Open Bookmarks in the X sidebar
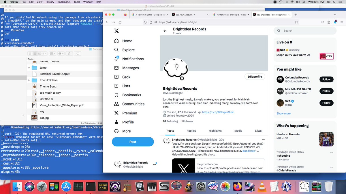Image resolution: width=346 pixels, height=194 pixels. (128, 95)
